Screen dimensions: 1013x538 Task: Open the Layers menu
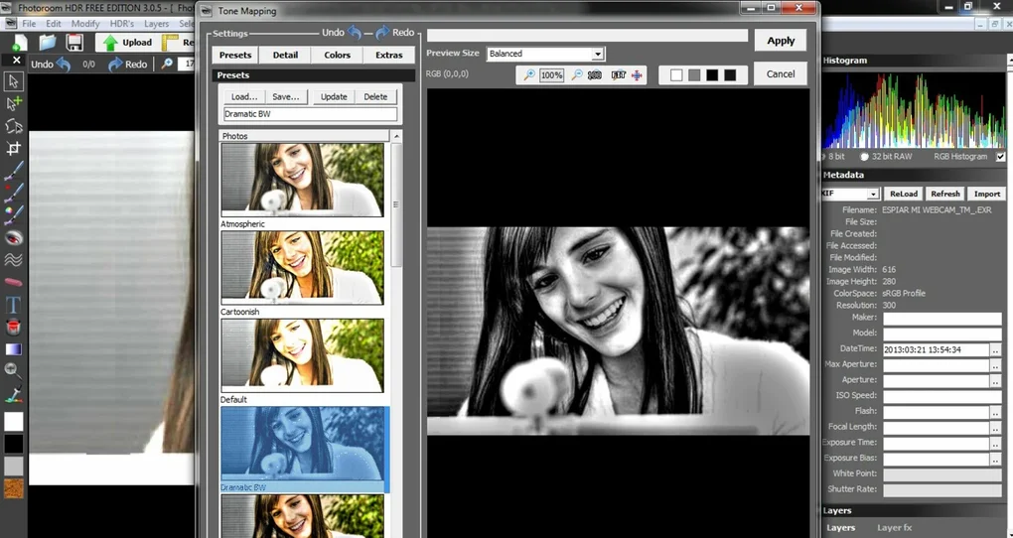pos(156,23)
